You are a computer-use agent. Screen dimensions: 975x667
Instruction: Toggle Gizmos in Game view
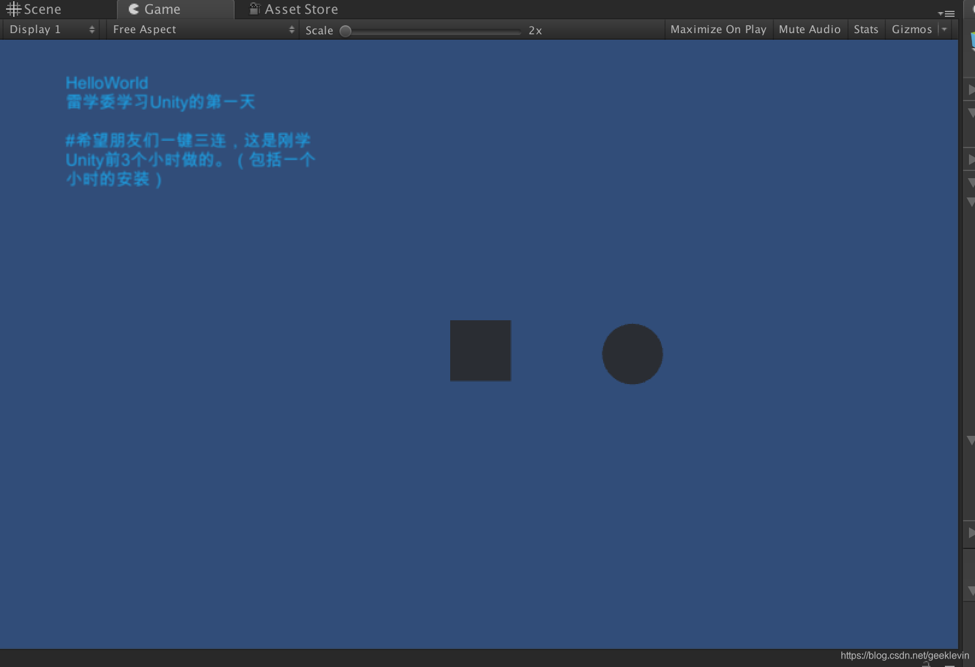[912, 29]
